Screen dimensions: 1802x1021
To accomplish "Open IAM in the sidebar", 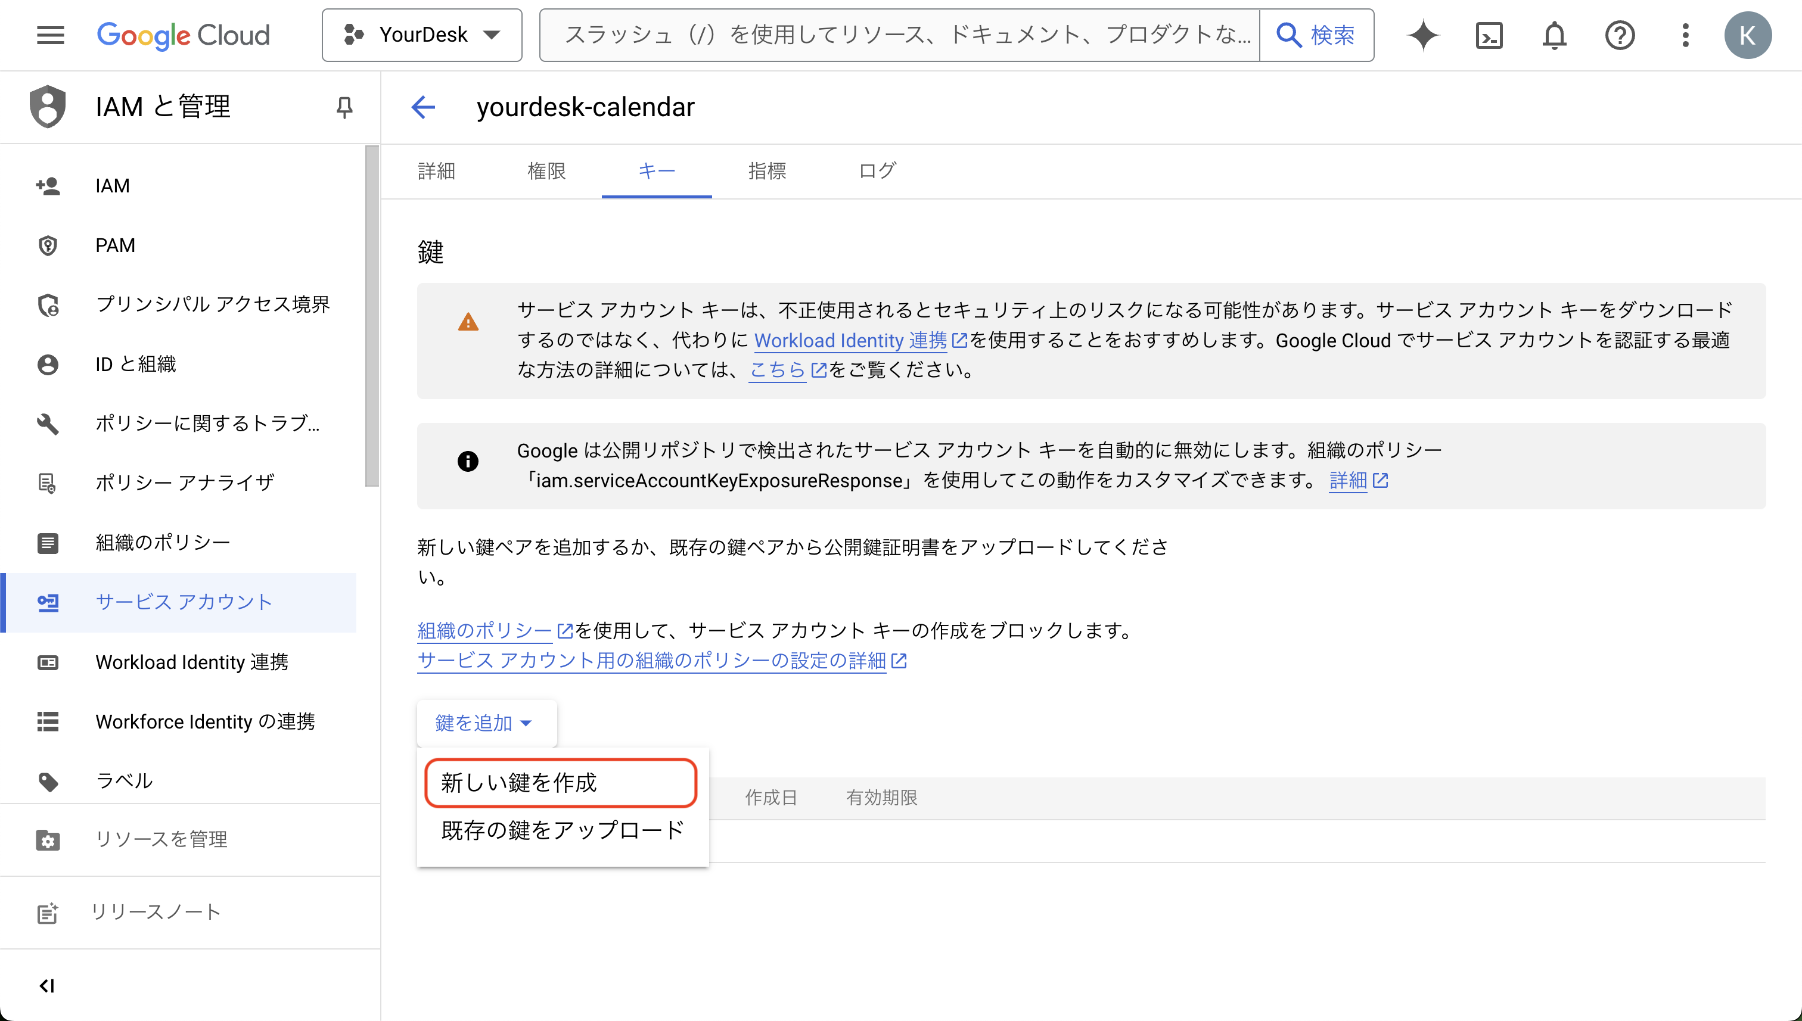I will tap(178, 186).
